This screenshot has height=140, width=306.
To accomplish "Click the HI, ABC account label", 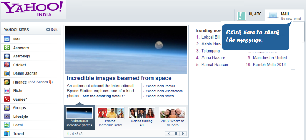I will (255, 14).
